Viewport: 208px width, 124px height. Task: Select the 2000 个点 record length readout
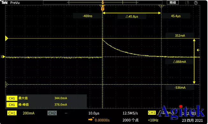130,120
